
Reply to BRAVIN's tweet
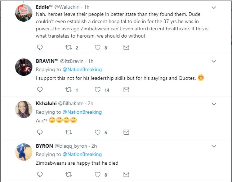tap(40, 90)
